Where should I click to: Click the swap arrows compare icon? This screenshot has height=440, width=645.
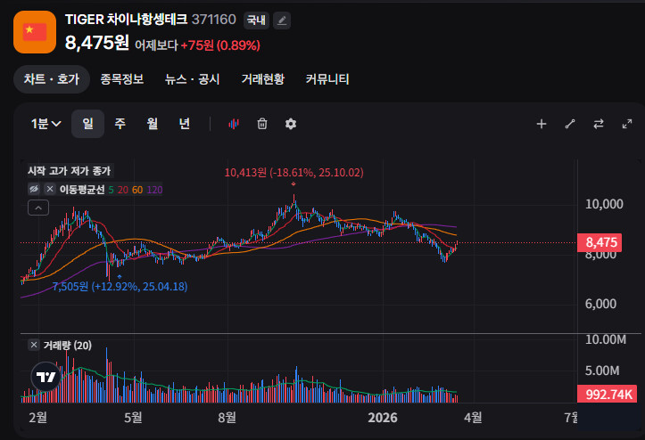[599, 124]
